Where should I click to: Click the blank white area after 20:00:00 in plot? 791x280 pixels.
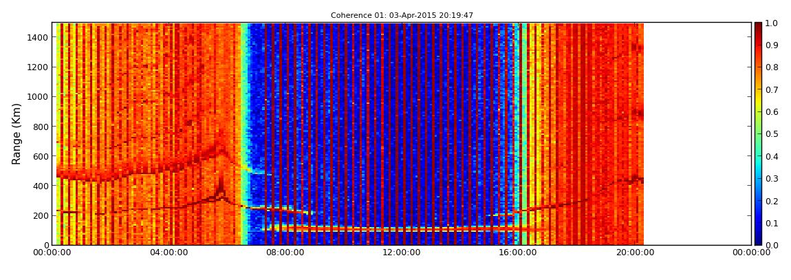pyautogui.click(x=697, y=133)
